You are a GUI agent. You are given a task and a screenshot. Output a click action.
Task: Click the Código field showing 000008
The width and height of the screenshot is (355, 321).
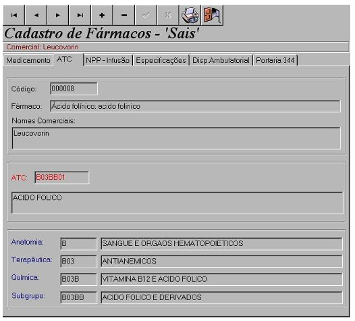point(74,89)
